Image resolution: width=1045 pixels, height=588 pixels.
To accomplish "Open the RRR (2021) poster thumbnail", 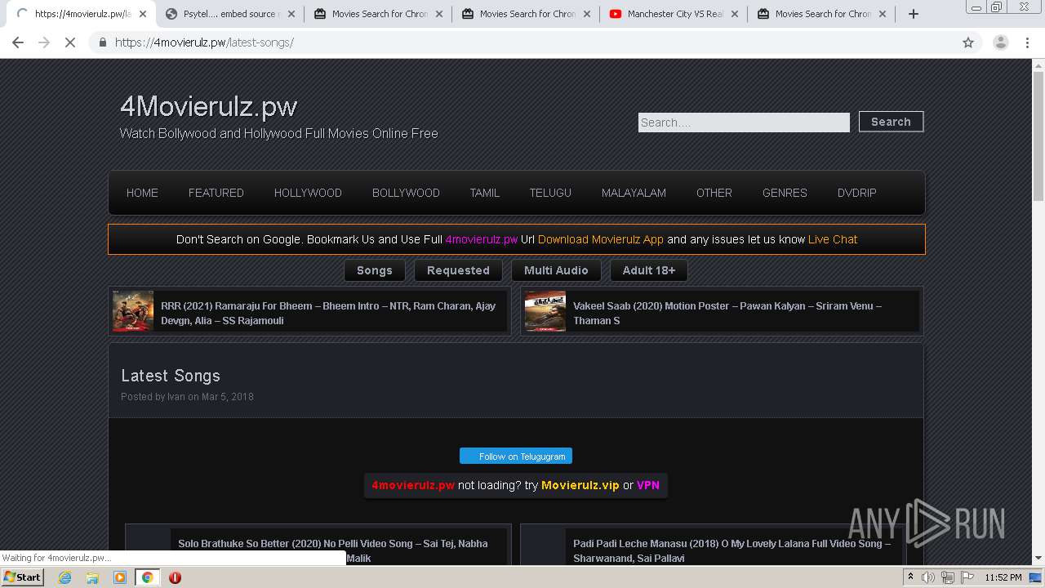I will tap(133, 311).
